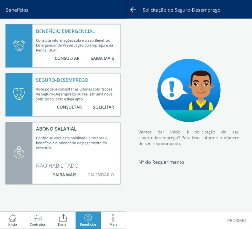Tap the money bag icon on Abono Salarial card
The width and height of the screenshot is (252, 229).
point(19,152)
